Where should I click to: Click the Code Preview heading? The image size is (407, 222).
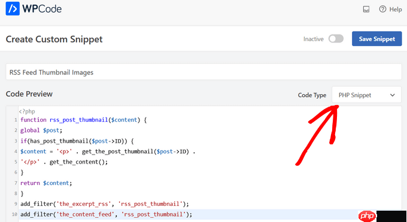(x=29, y=94)
